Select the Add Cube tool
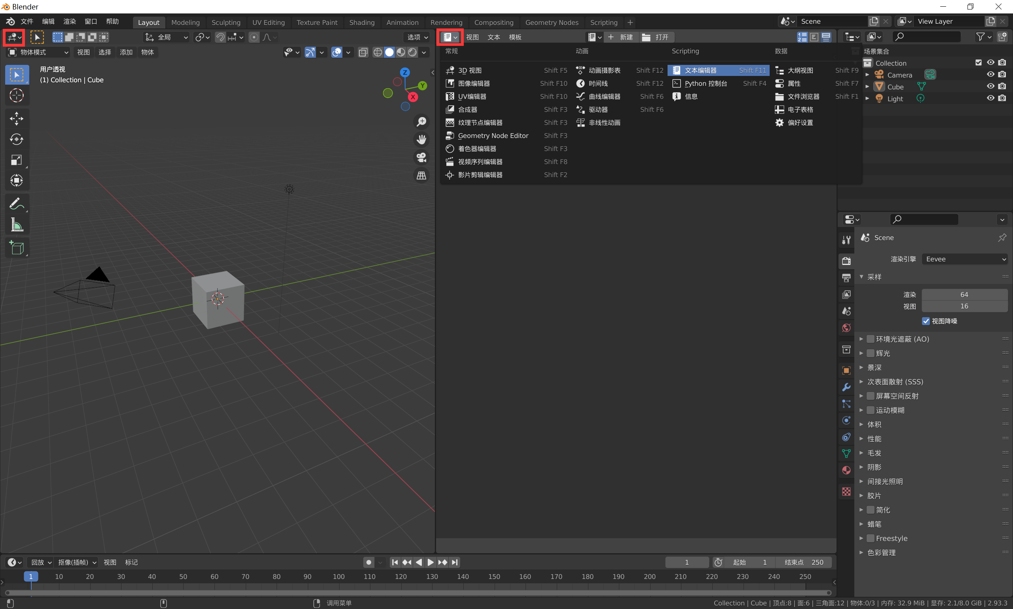Screen dimensions: 1013x609 click(17, 248)
